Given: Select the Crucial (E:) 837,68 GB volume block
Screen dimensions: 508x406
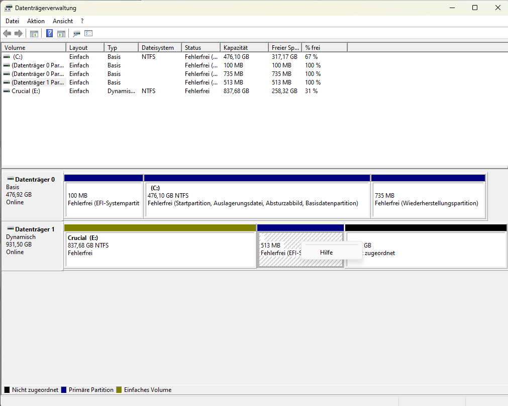Looking at the screenshot, I should pos(160,246).
